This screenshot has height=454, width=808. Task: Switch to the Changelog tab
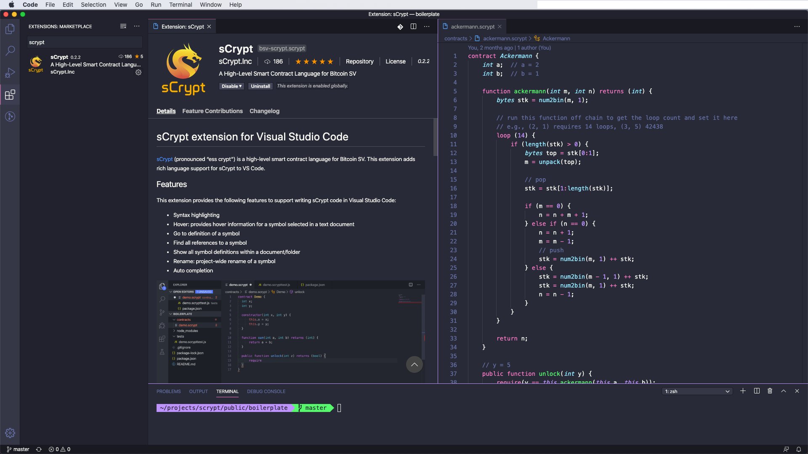pyautogui.click(x=264, y=111)
